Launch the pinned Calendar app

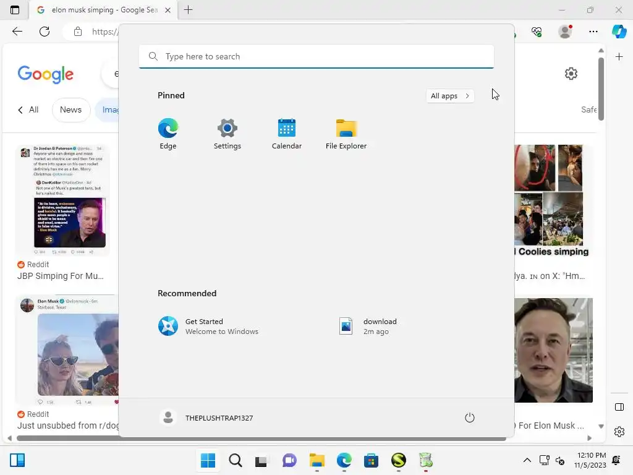click(x=287, y=134)
